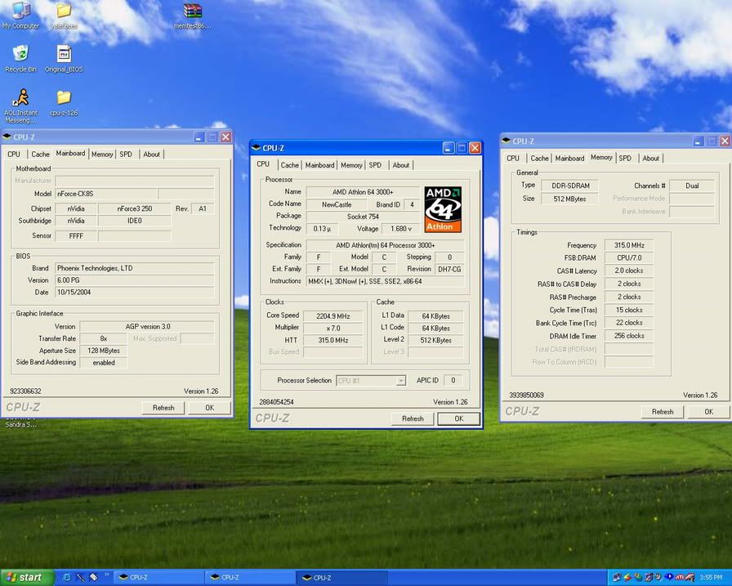Open About tab in the Mainboard window
The width and height of the screenshot is (732, 586).
(x=151, y=154)
